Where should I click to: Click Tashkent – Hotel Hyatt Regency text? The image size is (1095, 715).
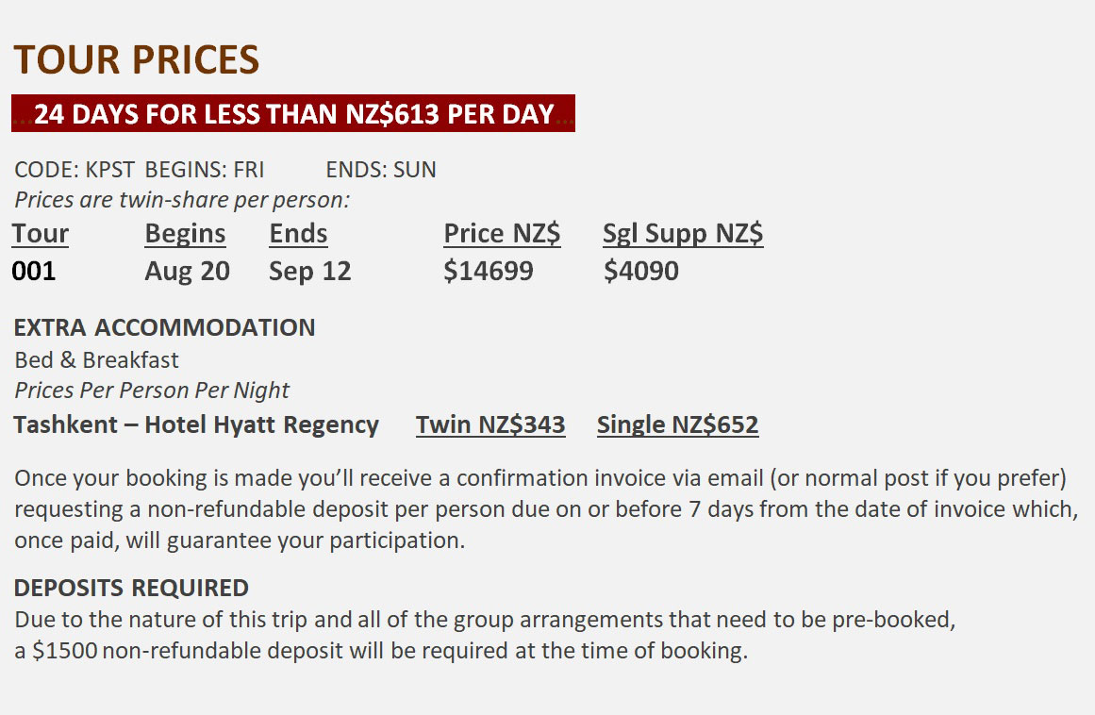click(196, 425)
